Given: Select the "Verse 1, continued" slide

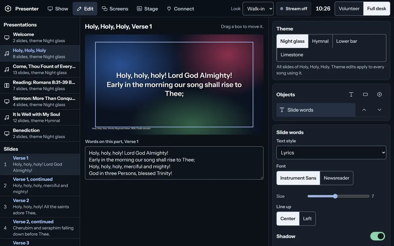Looking at the screenshot, I should pos(40,186).
